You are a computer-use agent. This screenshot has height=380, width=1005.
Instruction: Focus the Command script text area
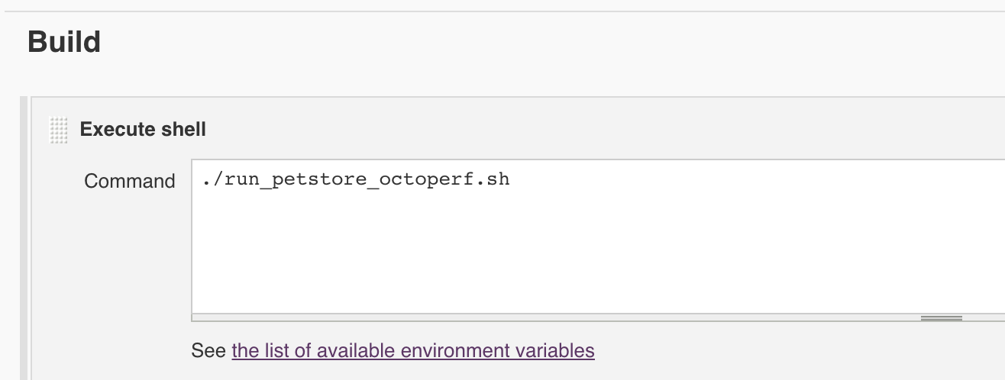pos(598,237)
